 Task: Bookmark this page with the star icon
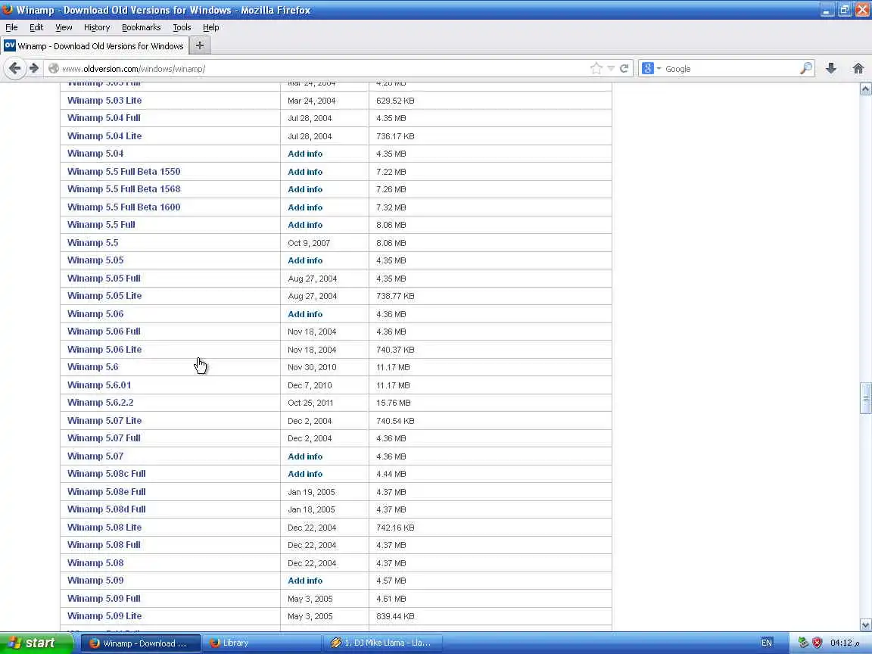tap(596, 68)
